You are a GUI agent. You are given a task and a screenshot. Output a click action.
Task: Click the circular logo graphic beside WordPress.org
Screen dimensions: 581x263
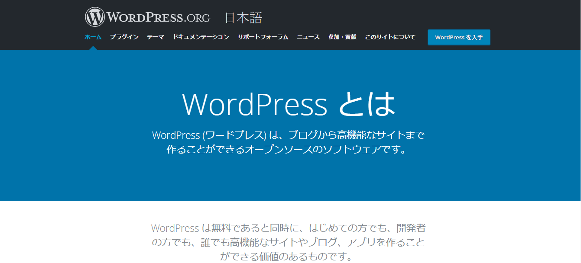pos(94,16)
